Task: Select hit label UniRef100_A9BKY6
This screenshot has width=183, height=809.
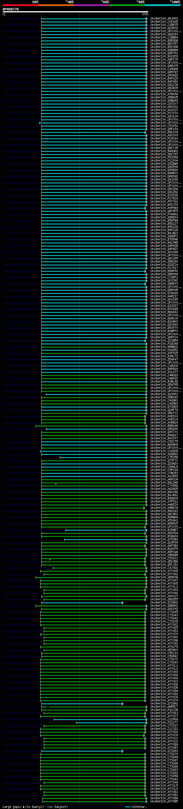Action: click(x=164, y=508)
